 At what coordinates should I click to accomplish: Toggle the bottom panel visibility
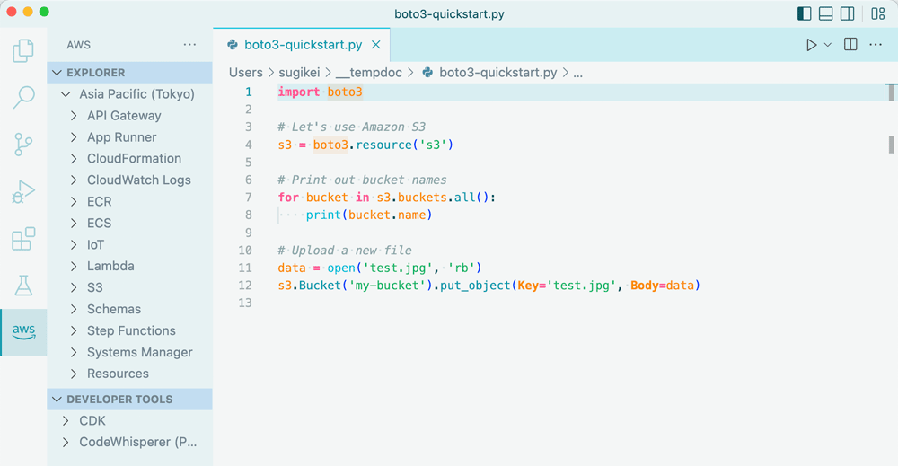[x=825, y=13]
